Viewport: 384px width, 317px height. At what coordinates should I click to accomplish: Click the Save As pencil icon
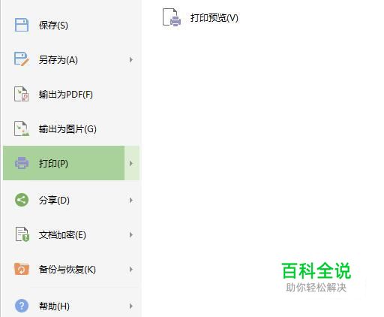[x=22, y=59]
